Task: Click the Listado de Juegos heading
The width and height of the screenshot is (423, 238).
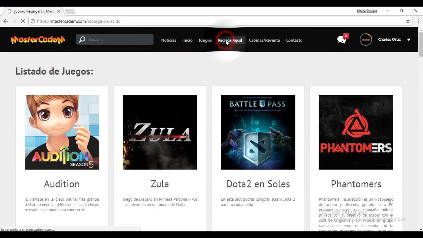Action: [54, 71]
